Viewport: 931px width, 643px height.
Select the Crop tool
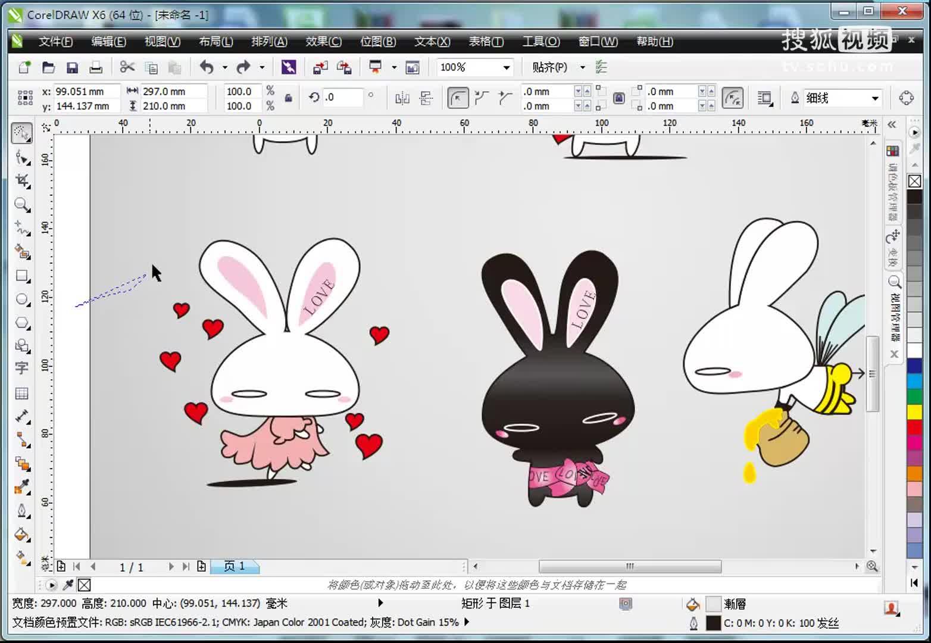22,181
